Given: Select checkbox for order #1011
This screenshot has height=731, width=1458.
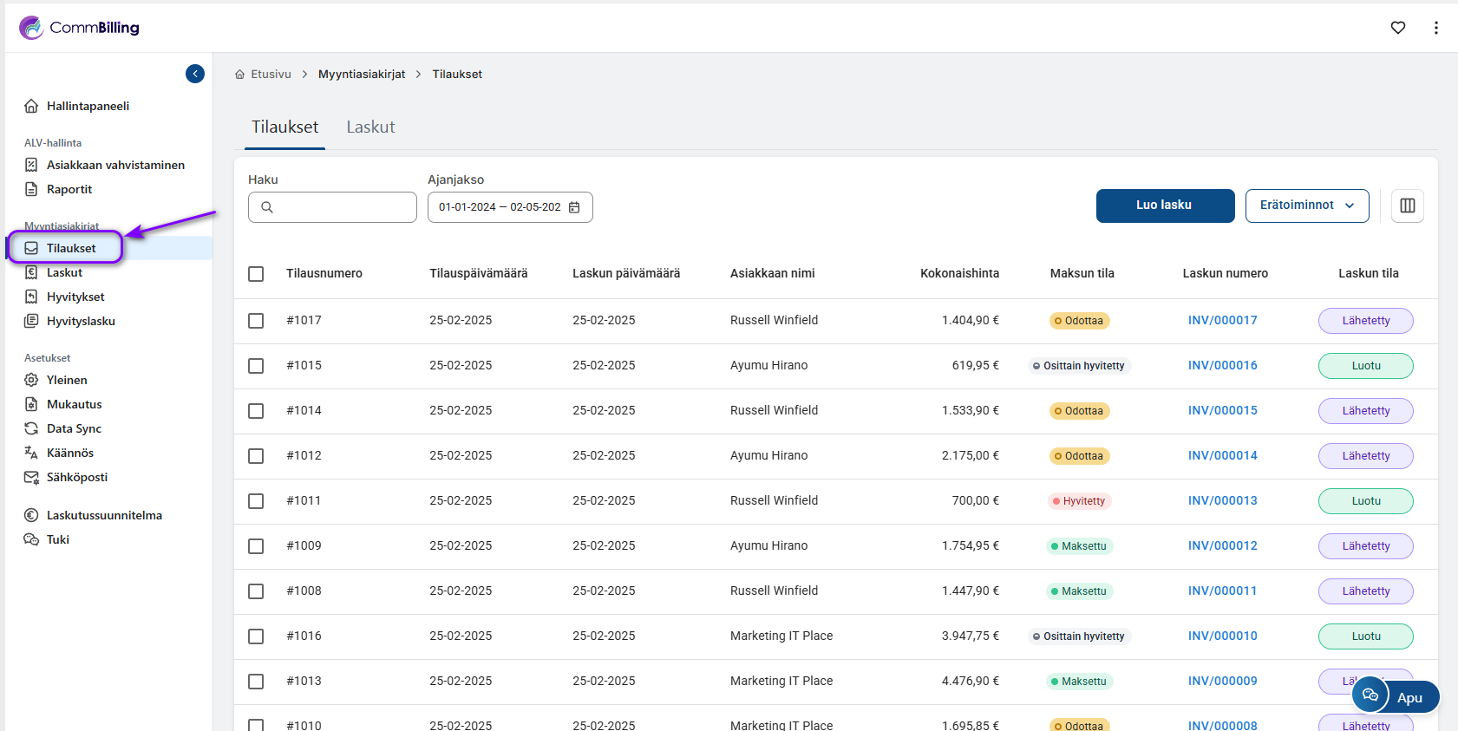Looking at the screenshot, I should (256, 501).
